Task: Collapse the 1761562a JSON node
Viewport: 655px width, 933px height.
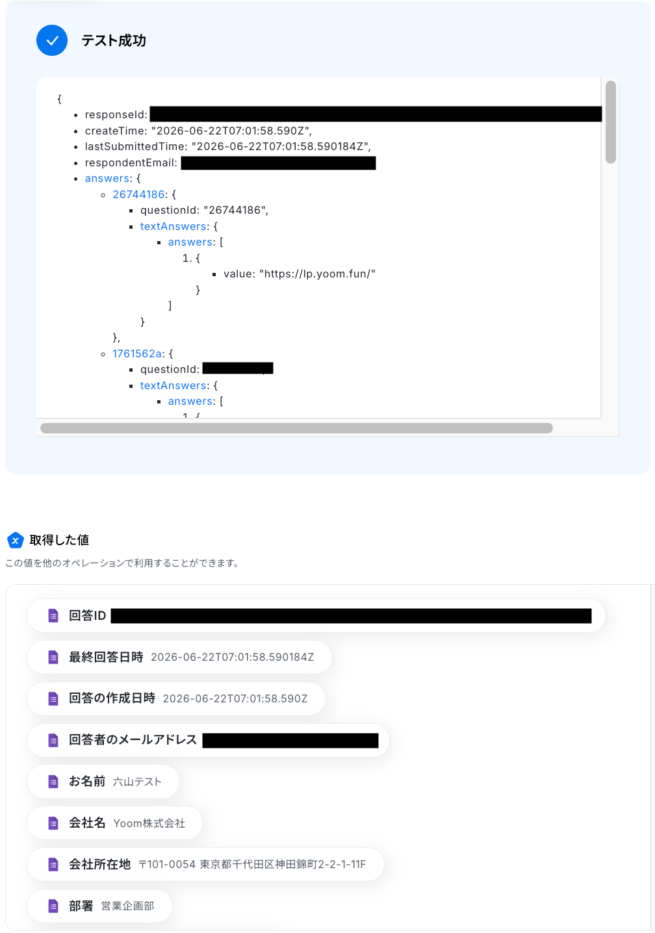Action: coord(137,353)
